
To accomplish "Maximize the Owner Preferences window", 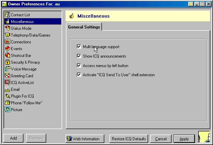I will (202, 4).
